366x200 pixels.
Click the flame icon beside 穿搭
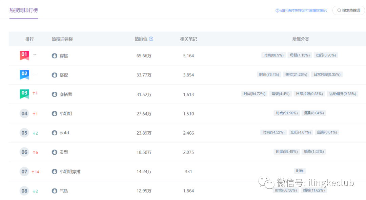[54, 55]
